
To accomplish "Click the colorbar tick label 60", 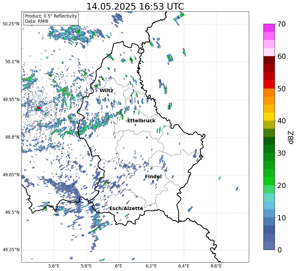I will tap(282, 56).
